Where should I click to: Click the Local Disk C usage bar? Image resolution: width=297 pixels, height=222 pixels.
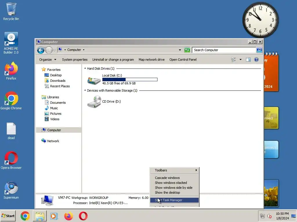130,79
